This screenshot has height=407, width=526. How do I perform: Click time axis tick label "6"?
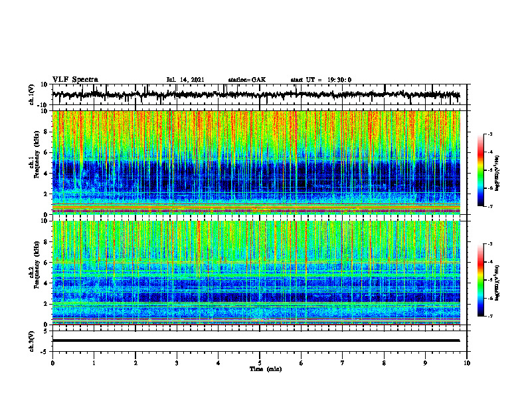click(x=302, y=363)
